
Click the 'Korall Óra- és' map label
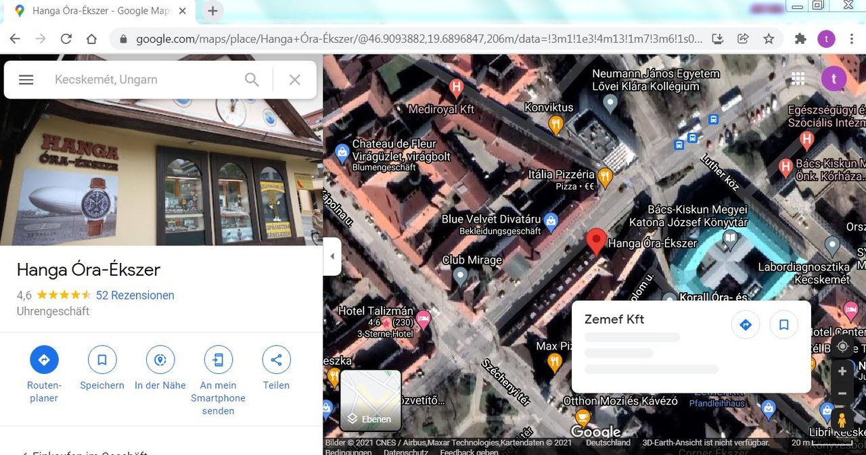point(713,297)
